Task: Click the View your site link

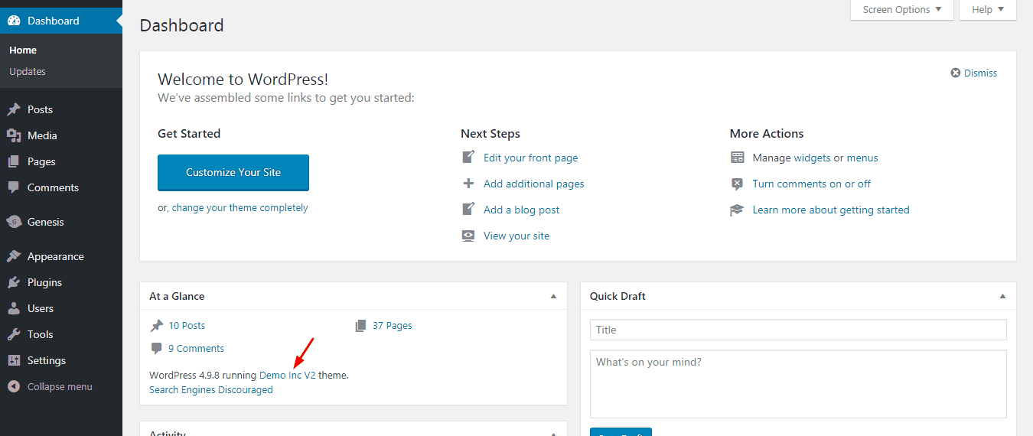Action: click(x=516, y=236)
